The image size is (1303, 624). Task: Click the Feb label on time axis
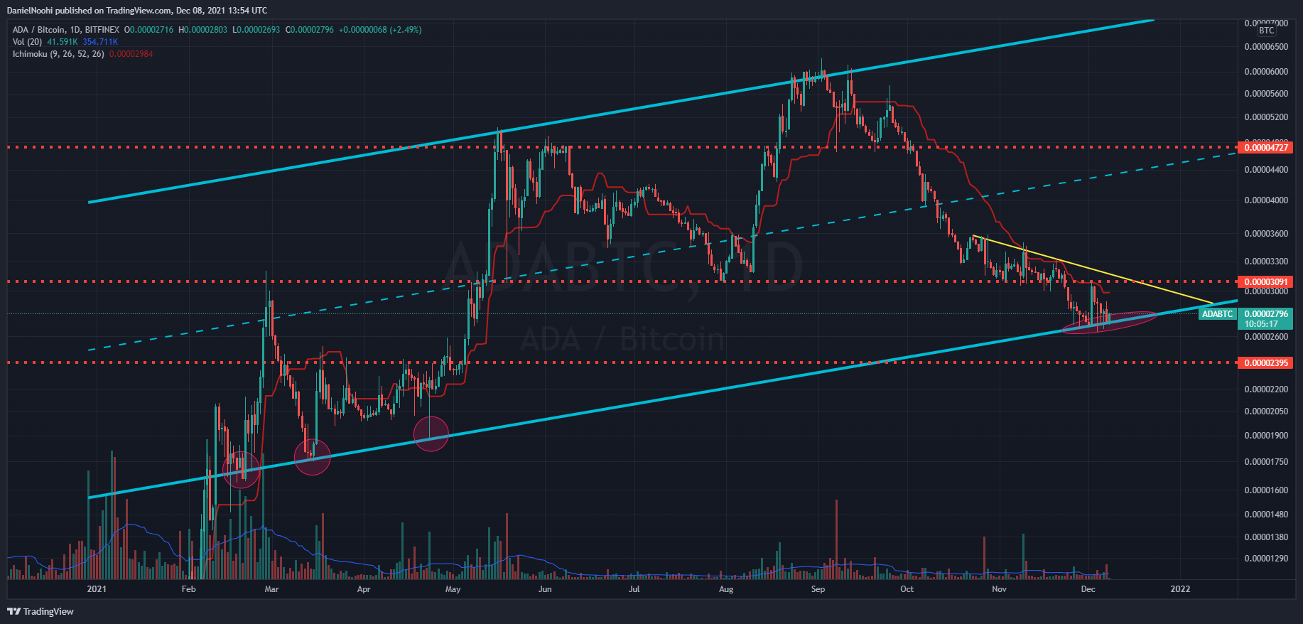(188, 589)
